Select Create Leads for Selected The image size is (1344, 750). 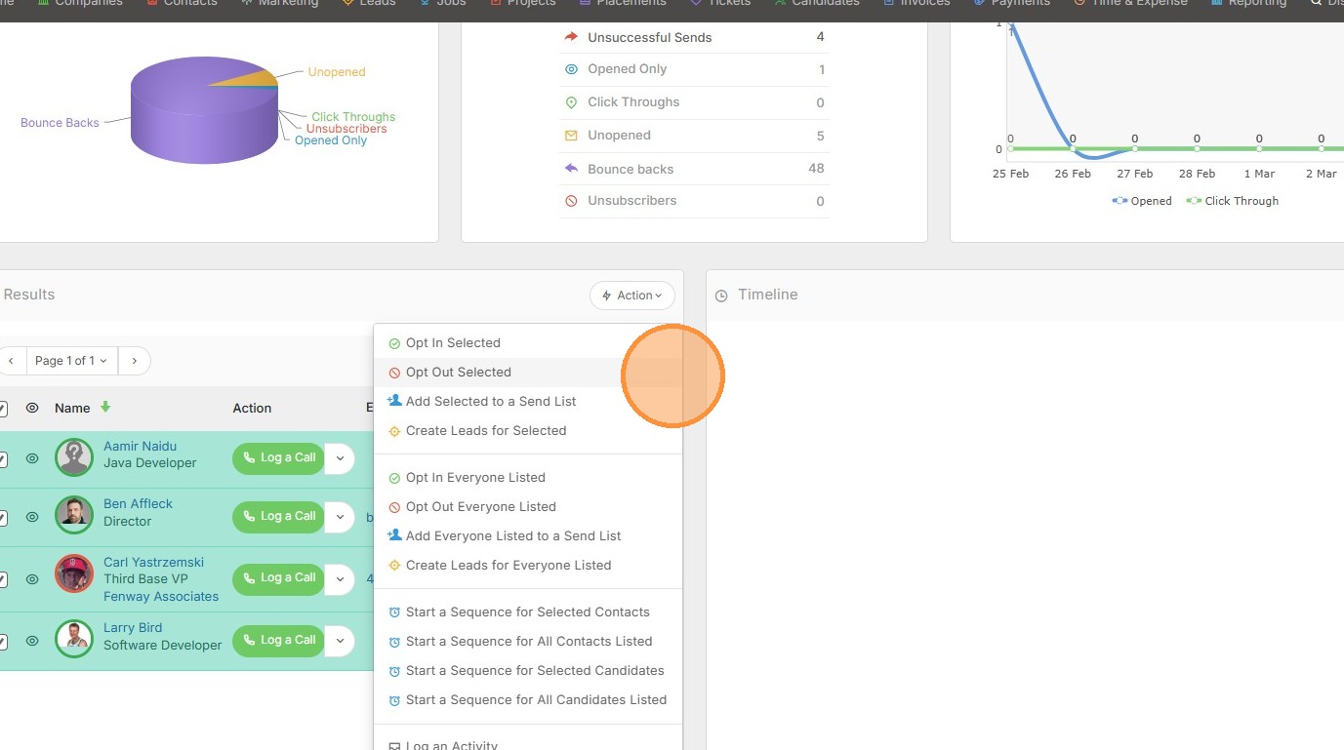[x=528, y=431]
